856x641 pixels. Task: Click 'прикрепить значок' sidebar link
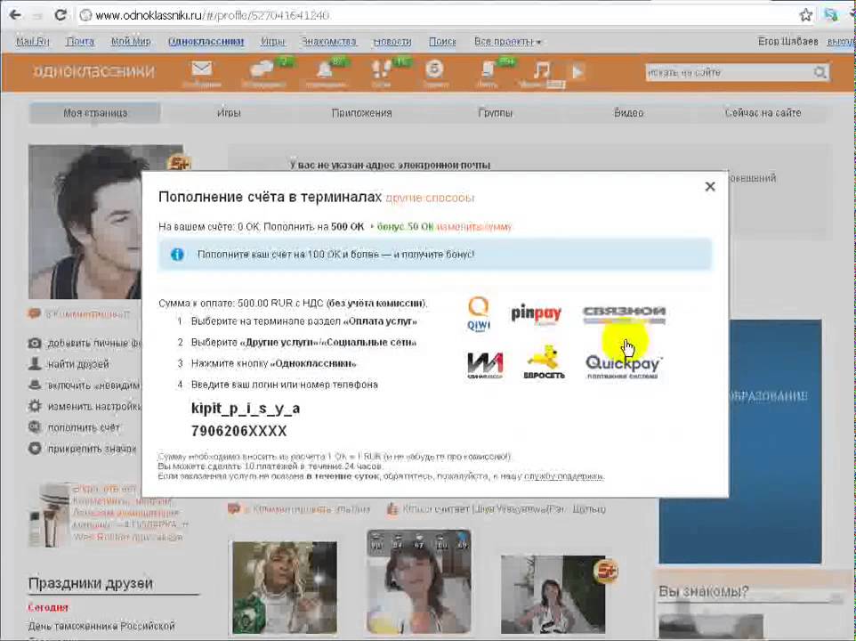pos(92,449)
